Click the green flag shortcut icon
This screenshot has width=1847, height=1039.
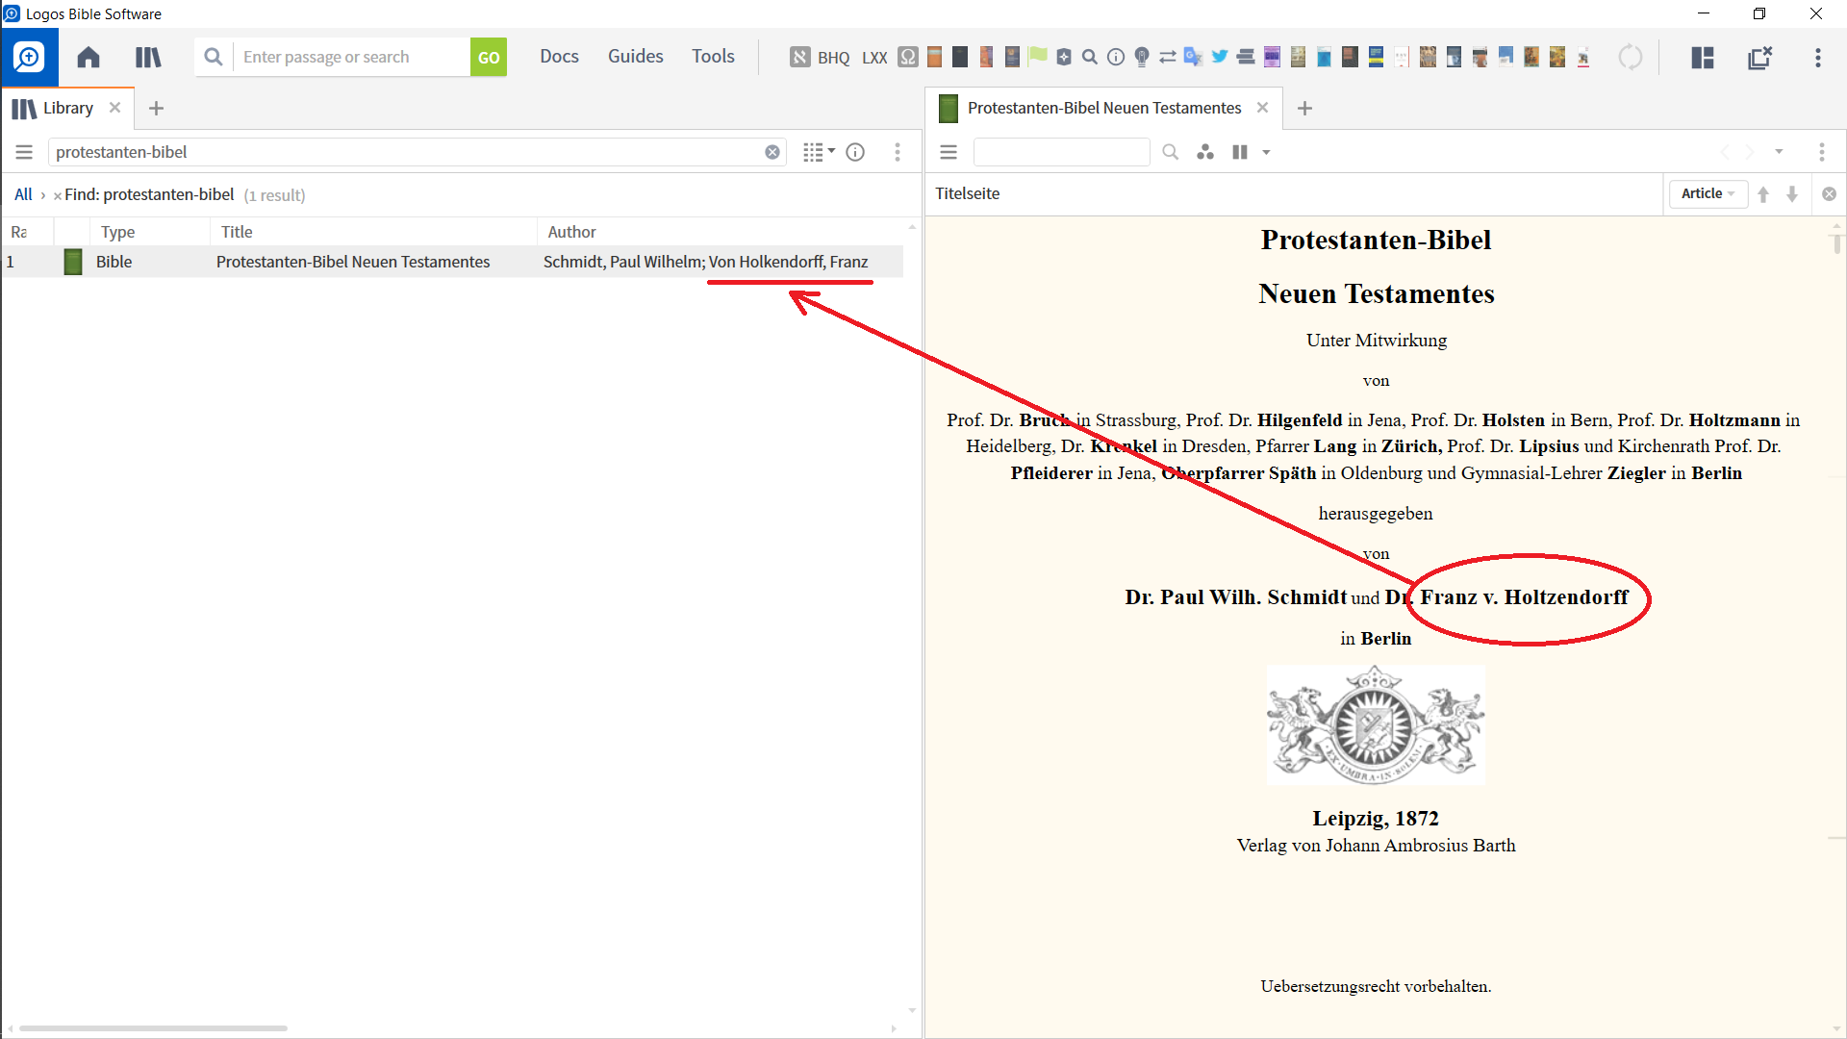tap(1038, 56)
